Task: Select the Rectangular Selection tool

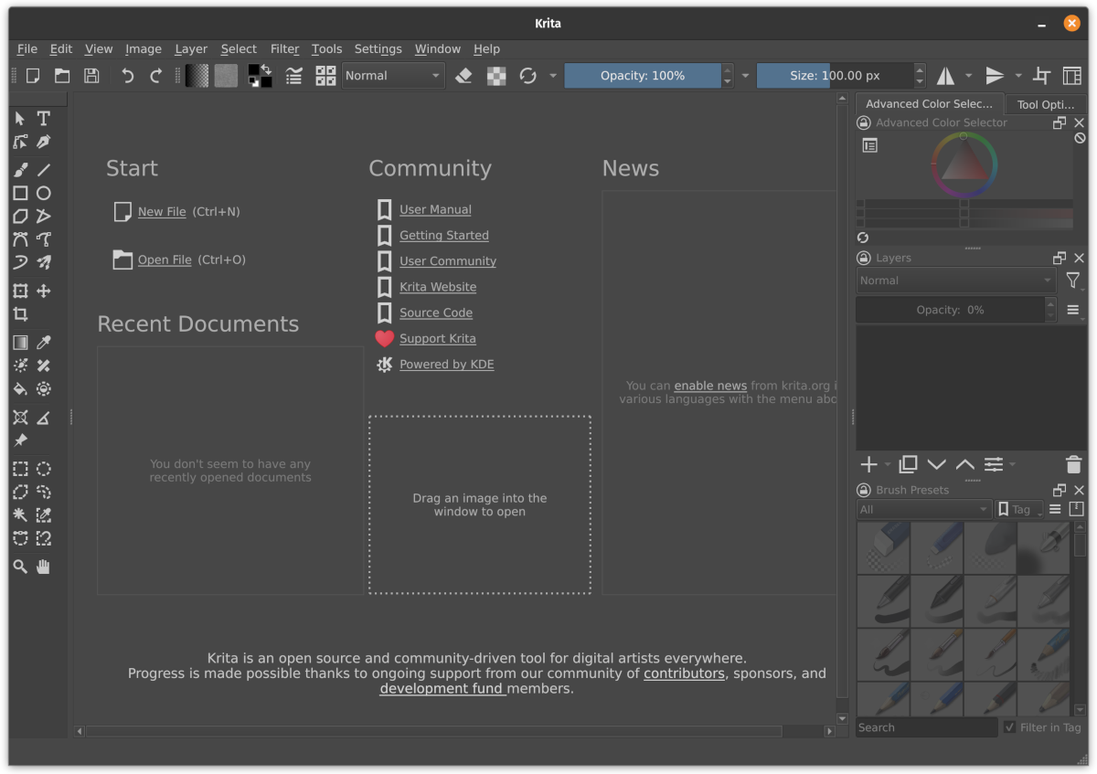Action: 20,469
